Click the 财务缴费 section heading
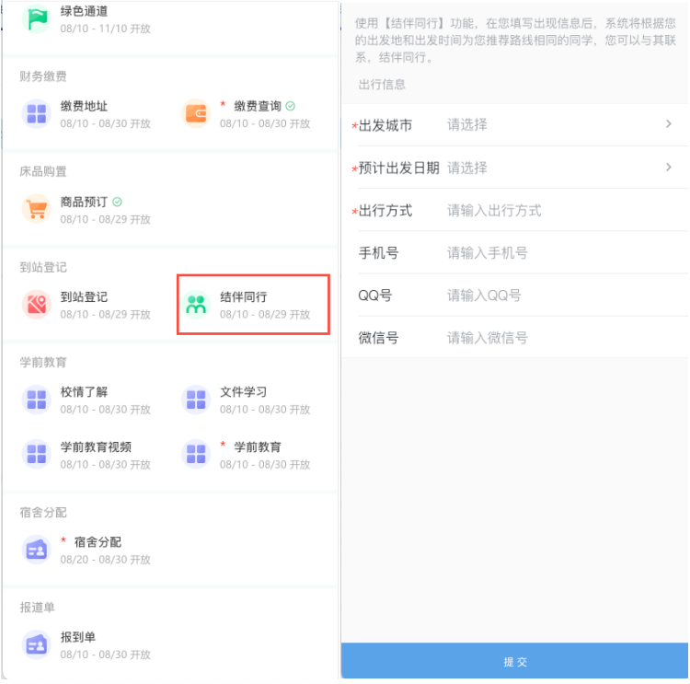Viewport: 690px width, 684px height. point(43,76)
